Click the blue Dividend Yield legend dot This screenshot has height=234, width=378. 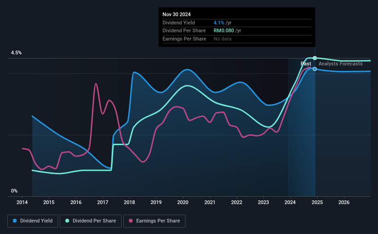click(x=15, y=221)
